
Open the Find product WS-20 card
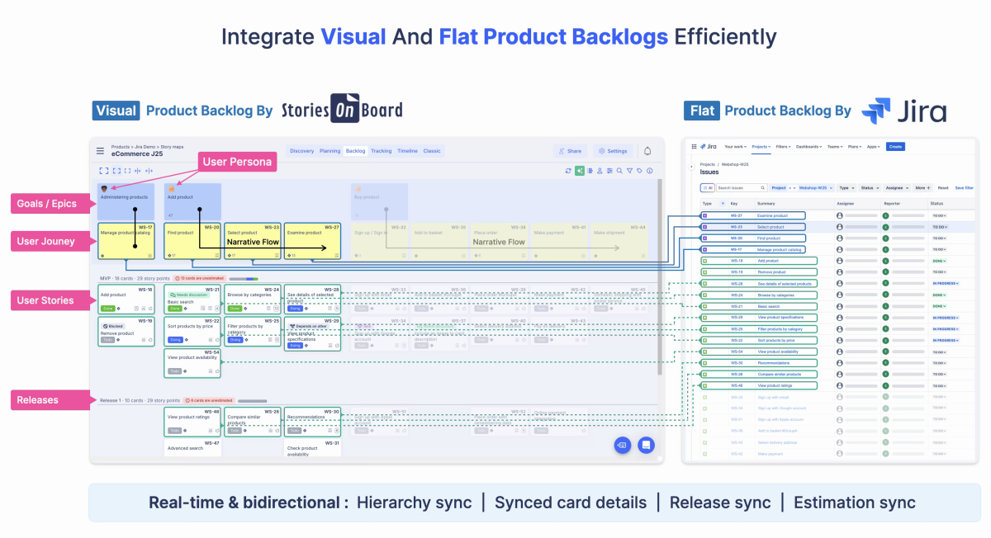click(192, 242)
